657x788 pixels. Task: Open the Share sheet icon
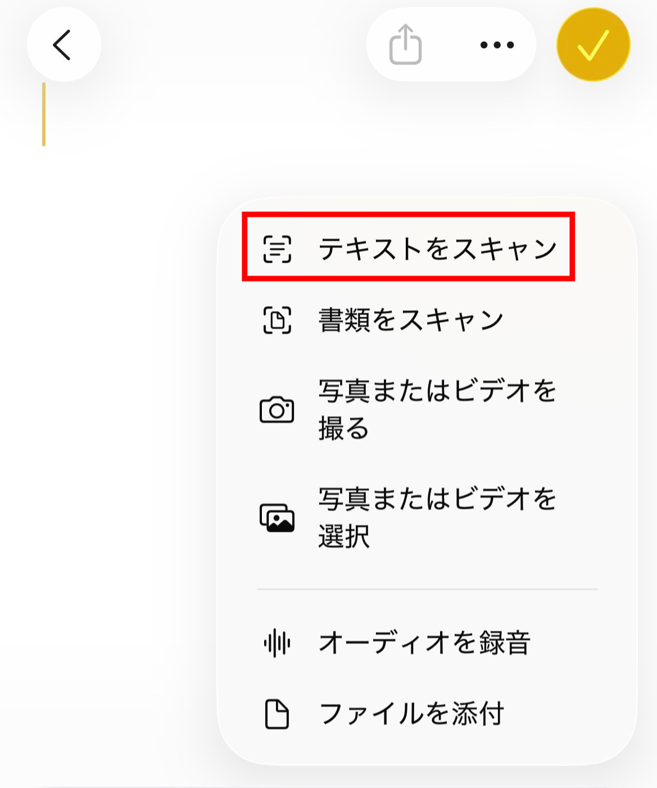tap(406, 45)
